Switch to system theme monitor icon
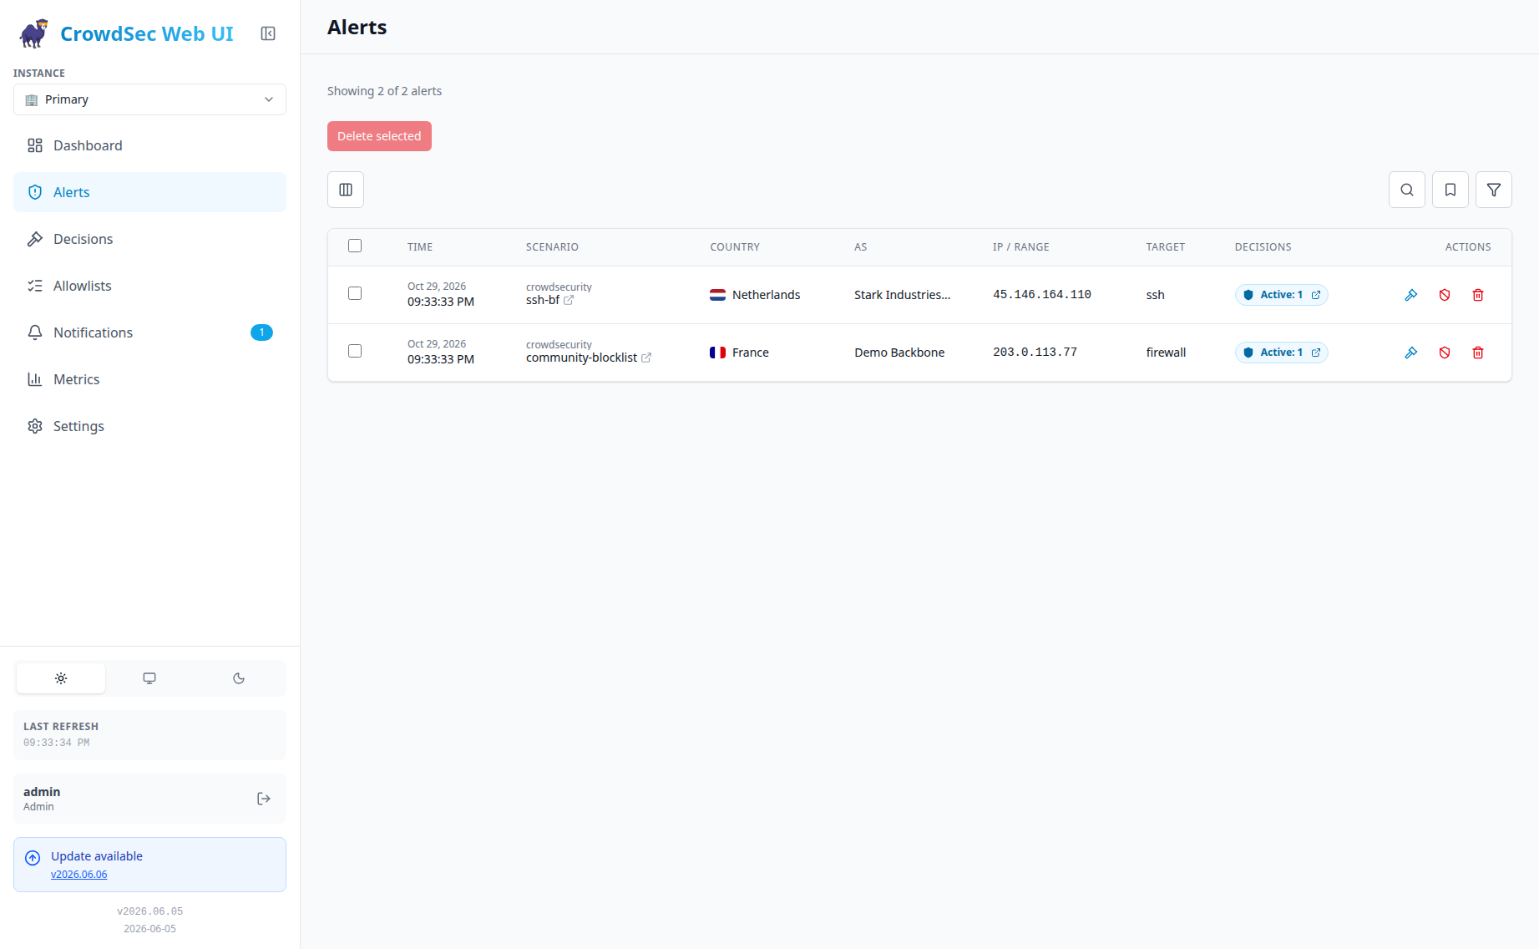1539x949 pixels. coord(149,678)
